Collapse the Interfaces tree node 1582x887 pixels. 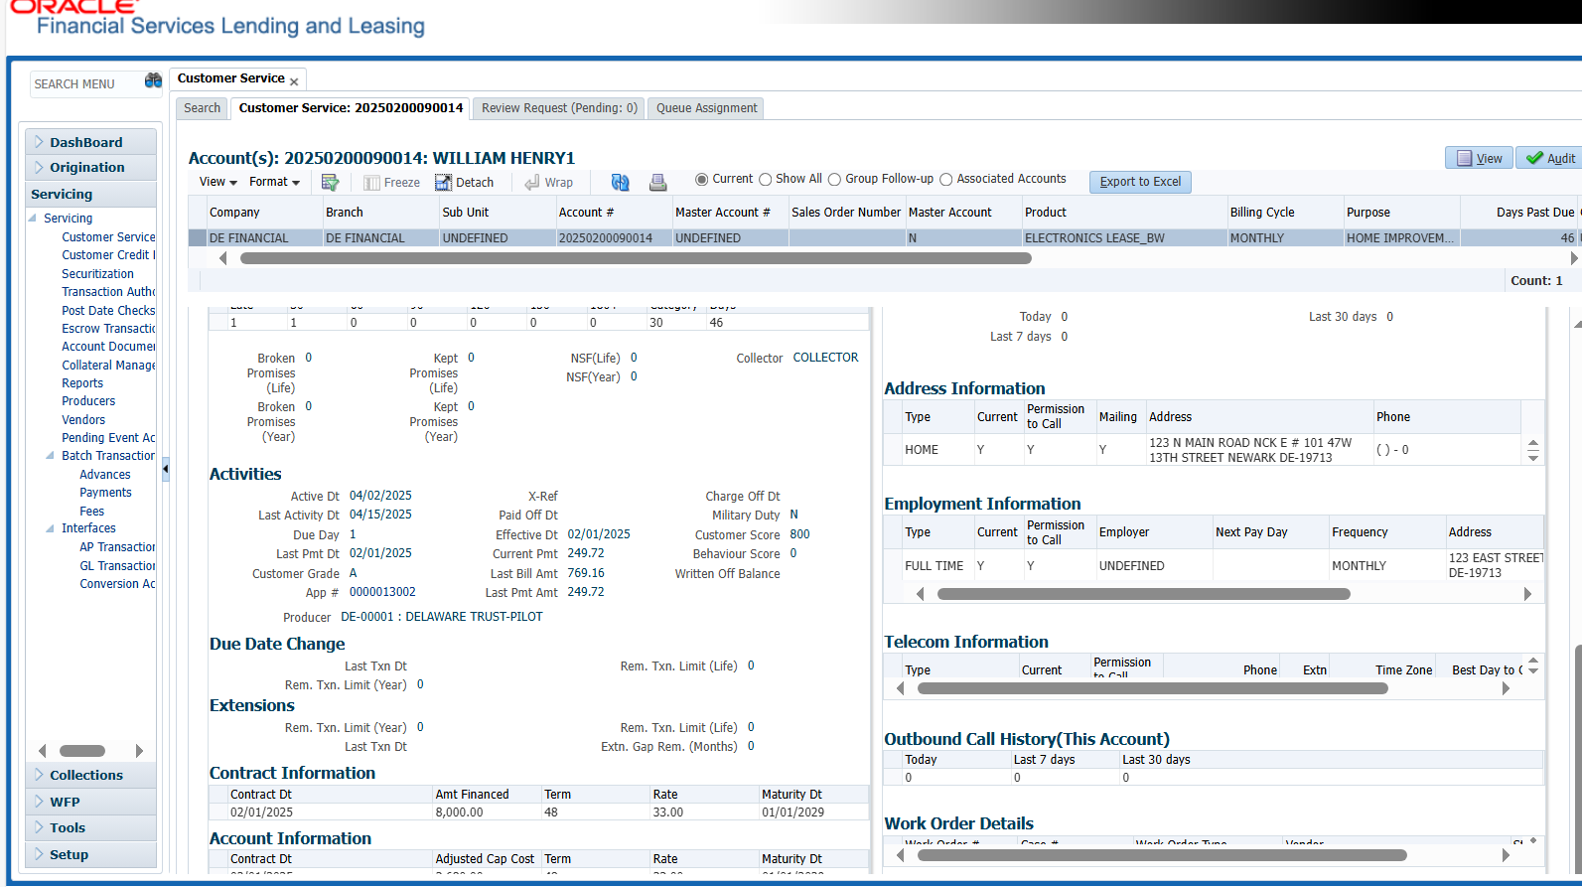pos(50,528)
